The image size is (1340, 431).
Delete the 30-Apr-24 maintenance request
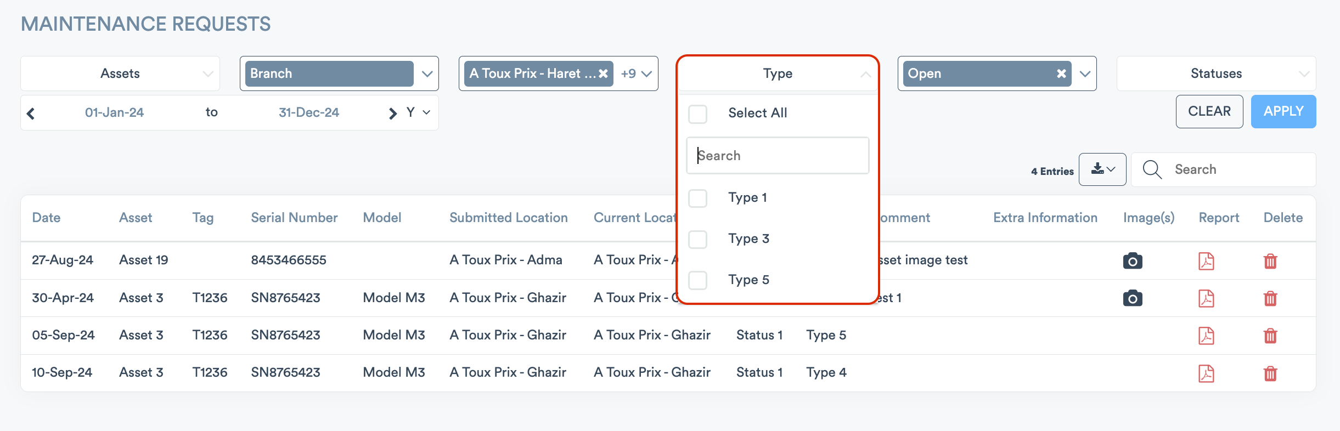[x=1270, y=298]
